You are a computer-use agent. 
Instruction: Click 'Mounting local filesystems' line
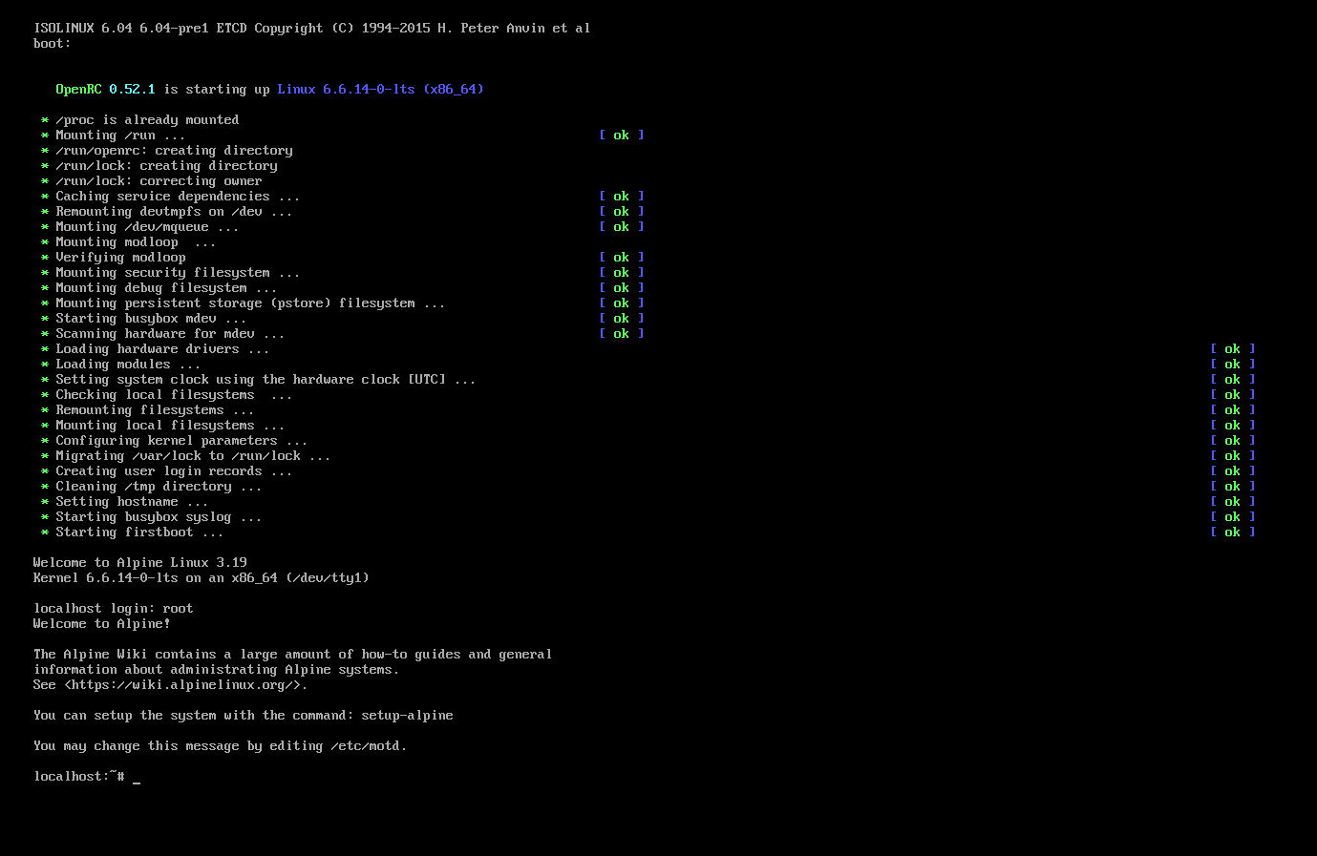point(170,426)
